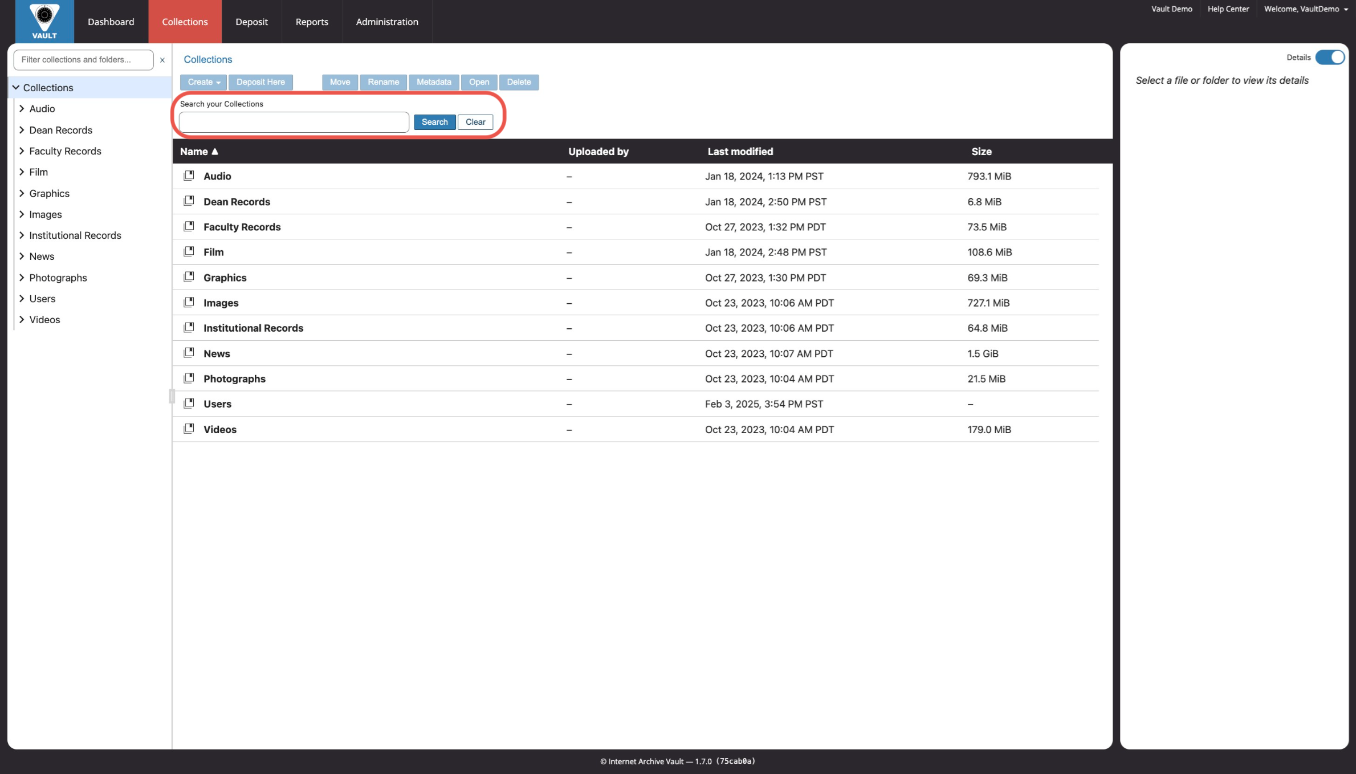Expand the Users tree node

(x=22, y=298)
